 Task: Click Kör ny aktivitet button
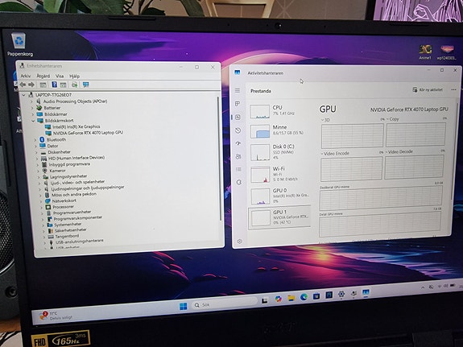[428, 90]
